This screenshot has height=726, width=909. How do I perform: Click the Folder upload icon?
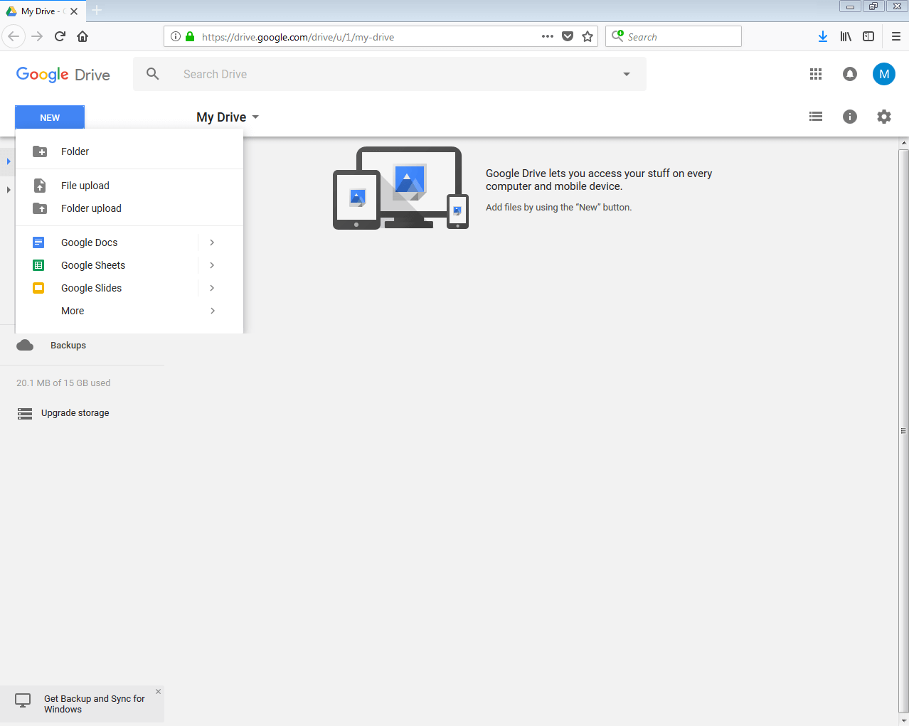click(x=40, y=208)
